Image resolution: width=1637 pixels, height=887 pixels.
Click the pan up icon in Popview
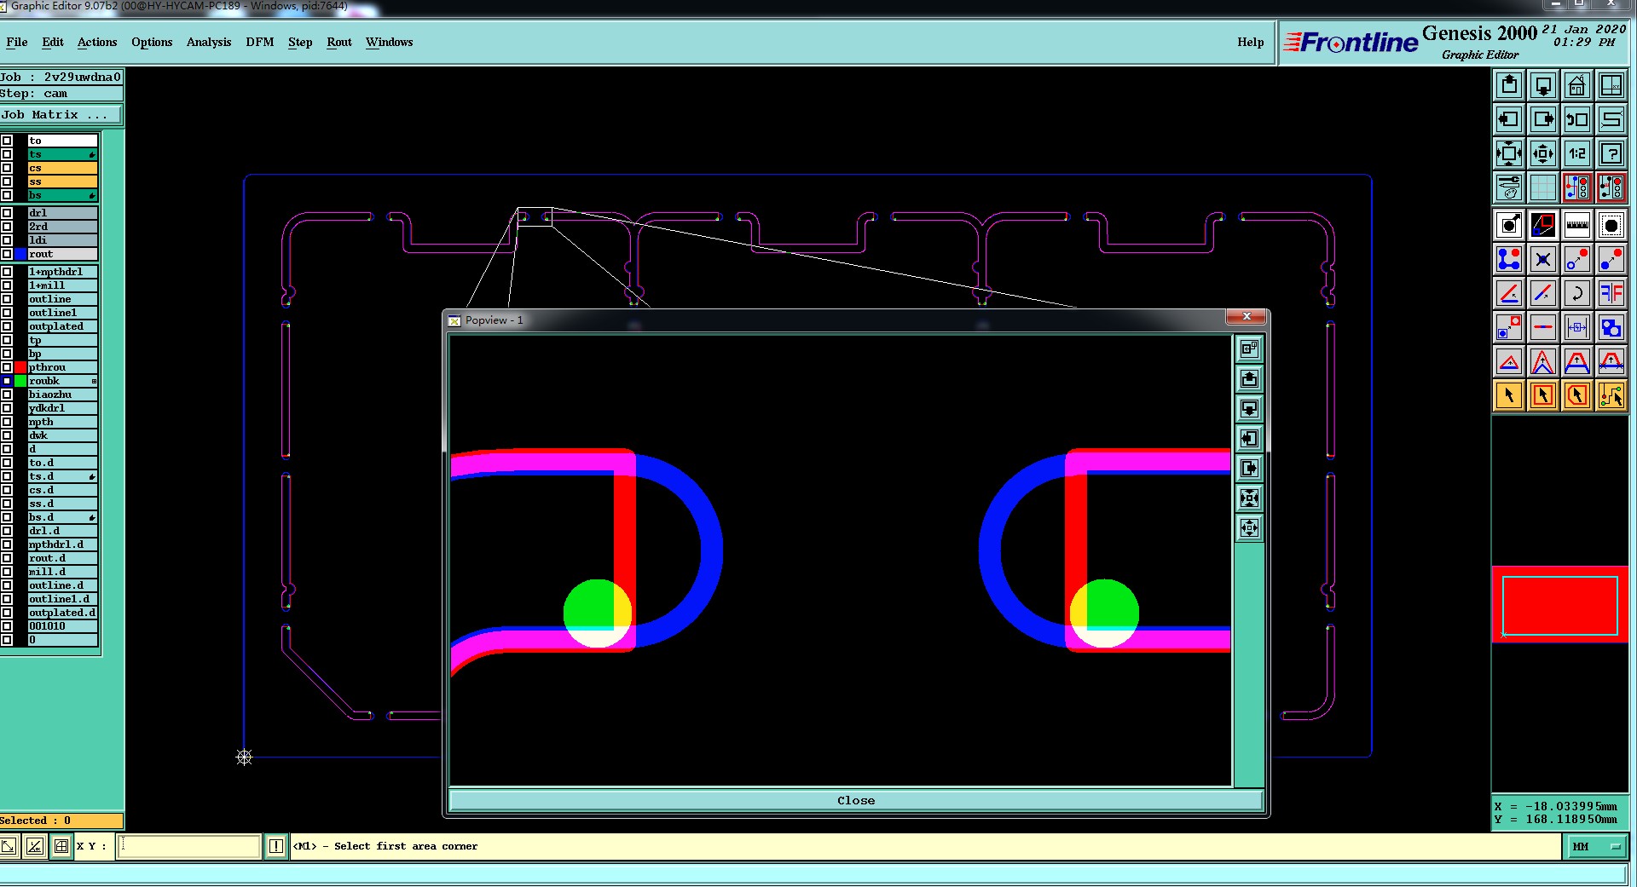(x=1249, y=379)
